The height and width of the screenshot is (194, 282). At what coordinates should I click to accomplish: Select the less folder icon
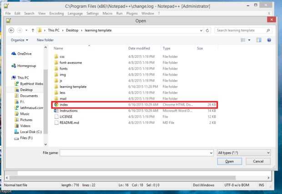56,92
